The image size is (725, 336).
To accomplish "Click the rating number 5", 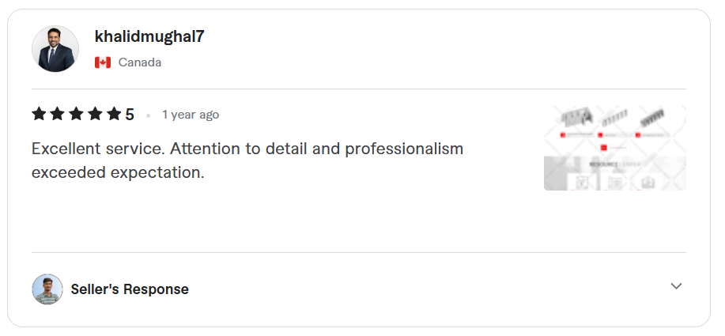I will click(x=130, y=115).
